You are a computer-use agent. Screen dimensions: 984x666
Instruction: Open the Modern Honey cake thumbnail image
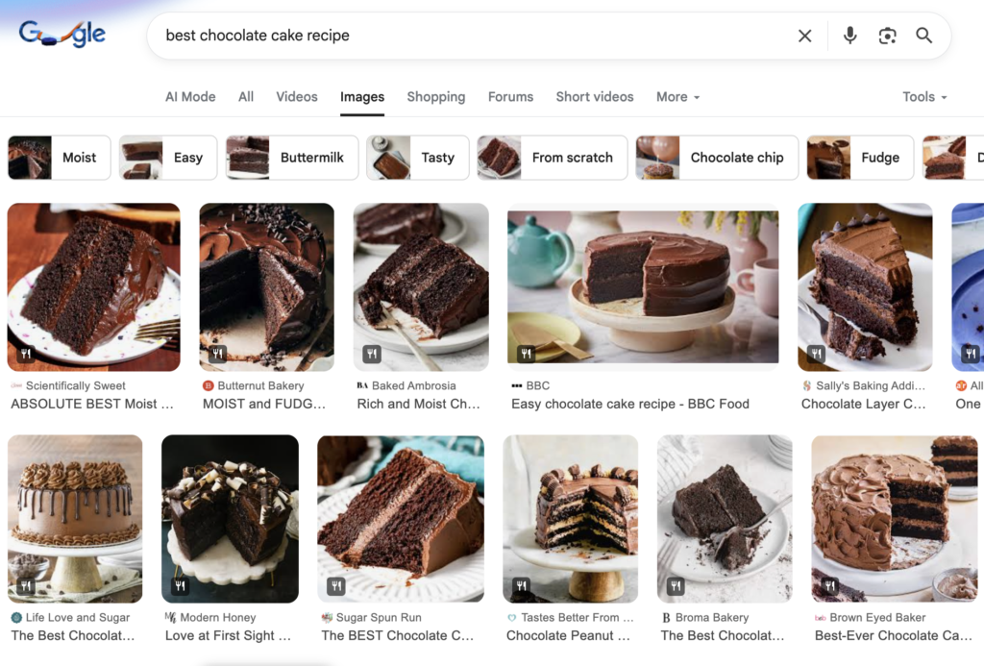[230, 519]
